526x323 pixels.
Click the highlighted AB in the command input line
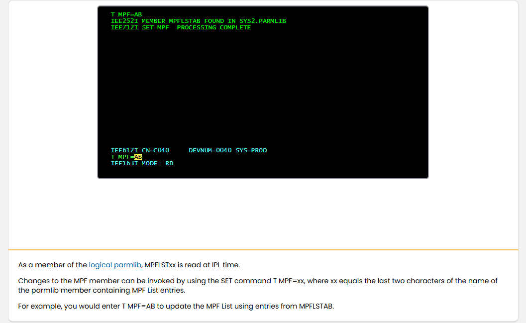(138, 157)
